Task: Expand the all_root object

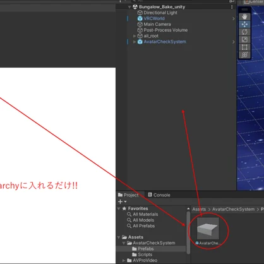Action: pyautogui.click(x=135, y=36)
